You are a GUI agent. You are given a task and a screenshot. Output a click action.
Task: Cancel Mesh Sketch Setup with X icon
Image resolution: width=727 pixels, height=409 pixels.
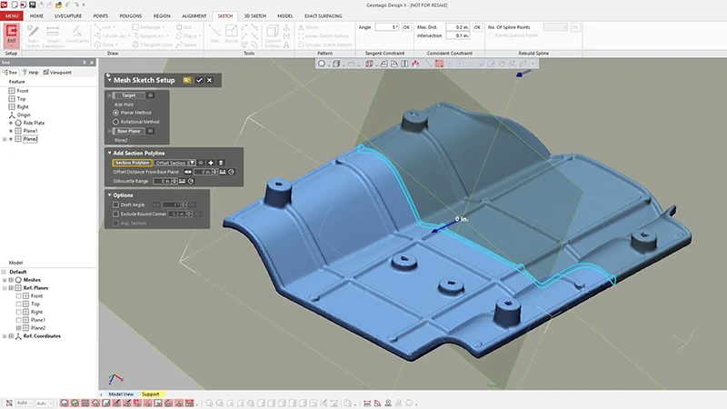click(x=210, y=80)
